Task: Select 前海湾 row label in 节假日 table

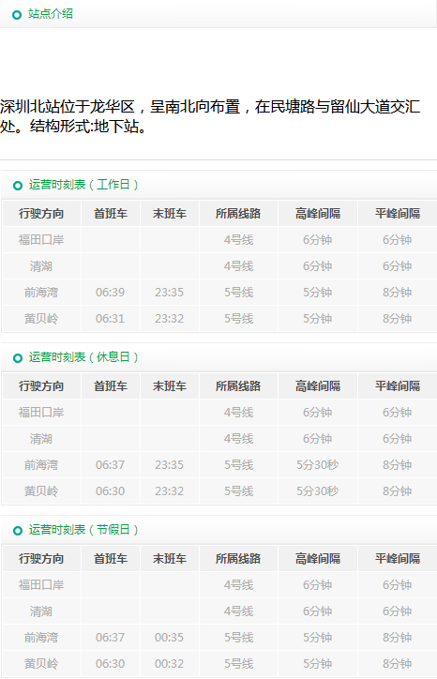Action: coord(41,638)
